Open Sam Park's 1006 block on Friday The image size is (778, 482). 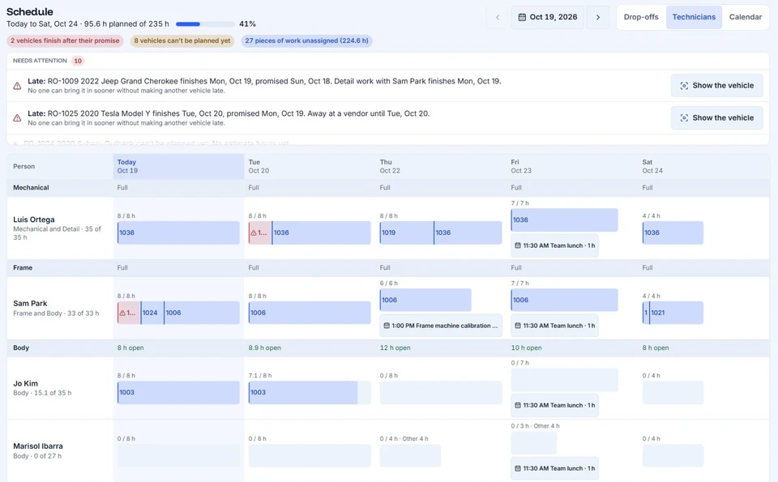[x=565, y=300]
